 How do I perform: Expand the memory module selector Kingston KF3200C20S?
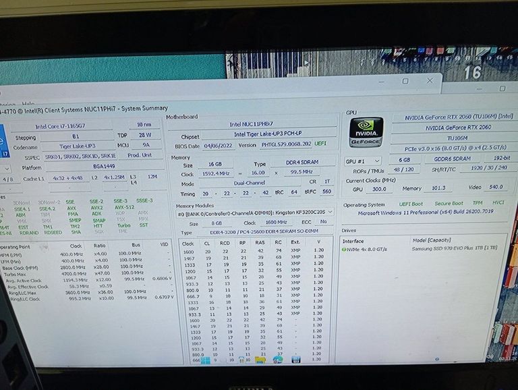pyautogui.click(x=255, y=213)
